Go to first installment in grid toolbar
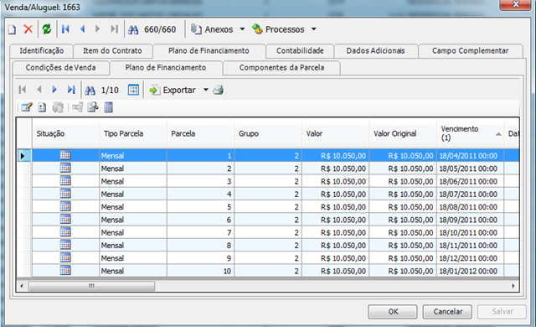The height and width of the screenshot is (327, 536). (x=23, y=90)
